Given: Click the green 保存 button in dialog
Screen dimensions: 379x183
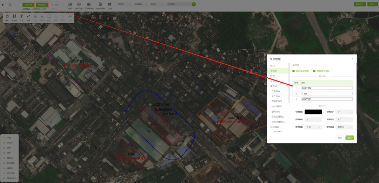Looking at the screenshot, I should tap(349, 138).
